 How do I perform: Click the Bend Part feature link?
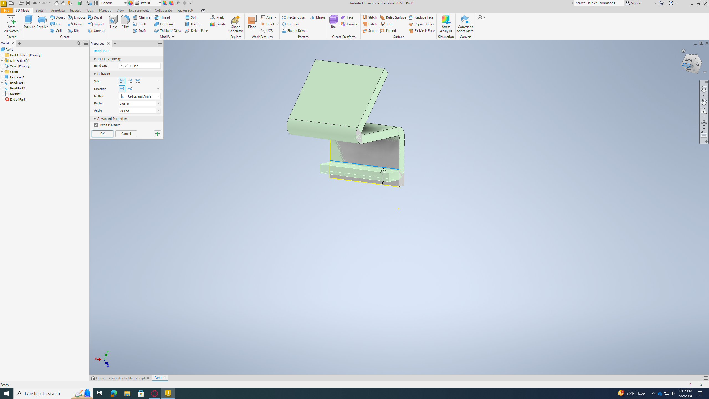coord(101,51)
